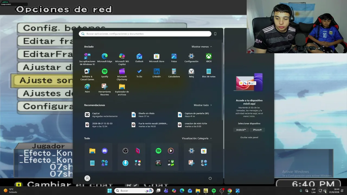Viewport: 347px width, 195px height.
Task: Open the CapCut recommendation
Action: click(x=102, y=115)
